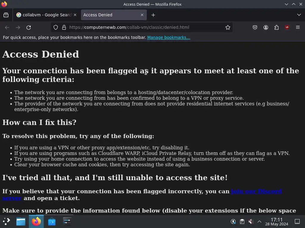Open the clock showing 17:11
This screenshot has width=305, height=228.
[277, 221]
